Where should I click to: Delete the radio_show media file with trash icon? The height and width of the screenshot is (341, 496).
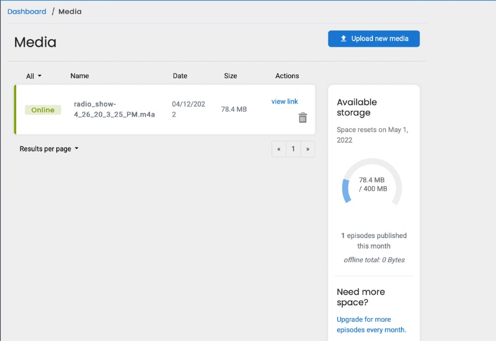[303, 118]
